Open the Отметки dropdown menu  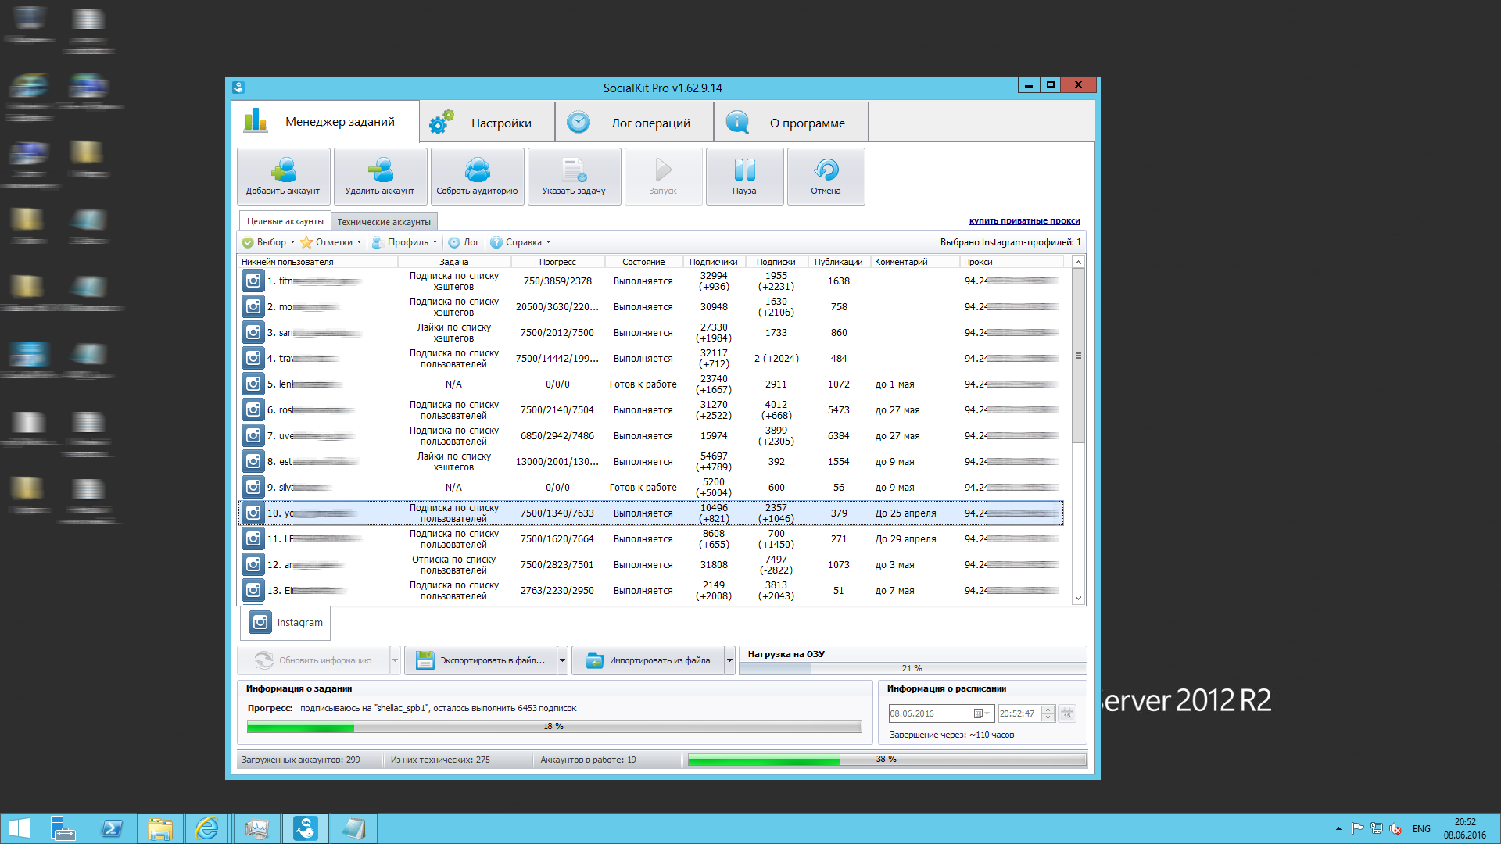click(331, 242)
